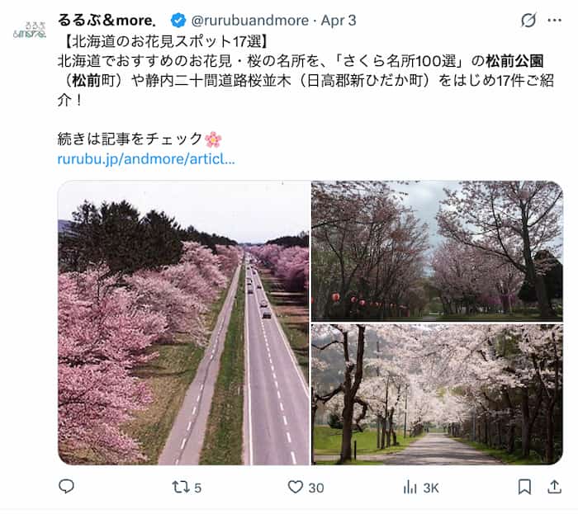Viewport: 578px width, 514px height.
Task: Follow the rurubu.jp/andmore article link
Action: [x=146, y=159]
